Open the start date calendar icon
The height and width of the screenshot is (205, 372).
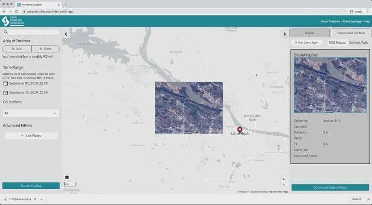coord(6,84)
